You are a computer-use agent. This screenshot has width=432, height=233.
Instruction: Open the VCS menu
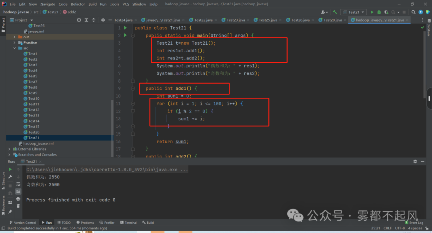pos(126,4)
